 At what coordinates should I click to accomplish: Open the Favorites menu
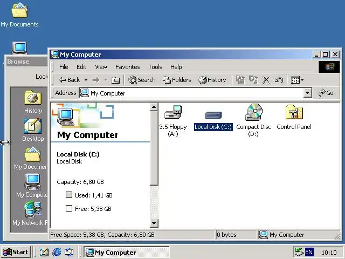128,67
